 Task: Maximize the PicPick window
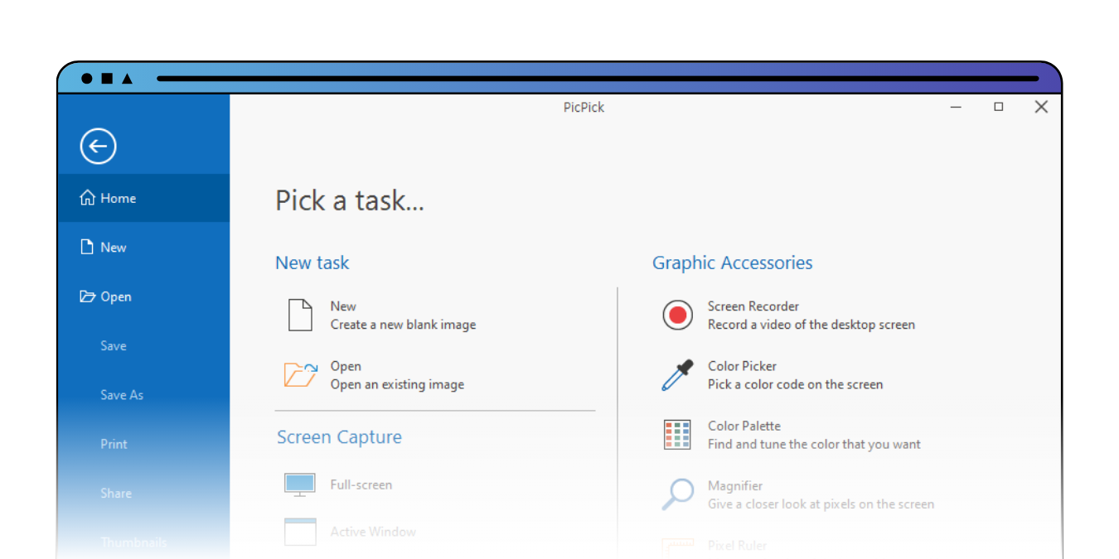tap(999, 107)
